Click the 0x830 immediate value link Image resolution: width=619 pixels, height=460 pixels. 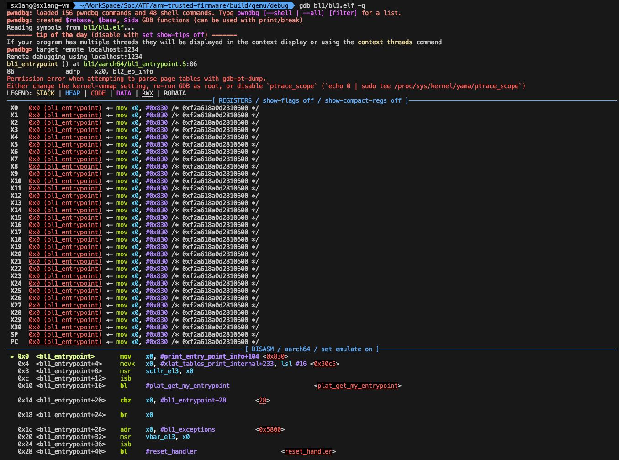pos(275,356)
